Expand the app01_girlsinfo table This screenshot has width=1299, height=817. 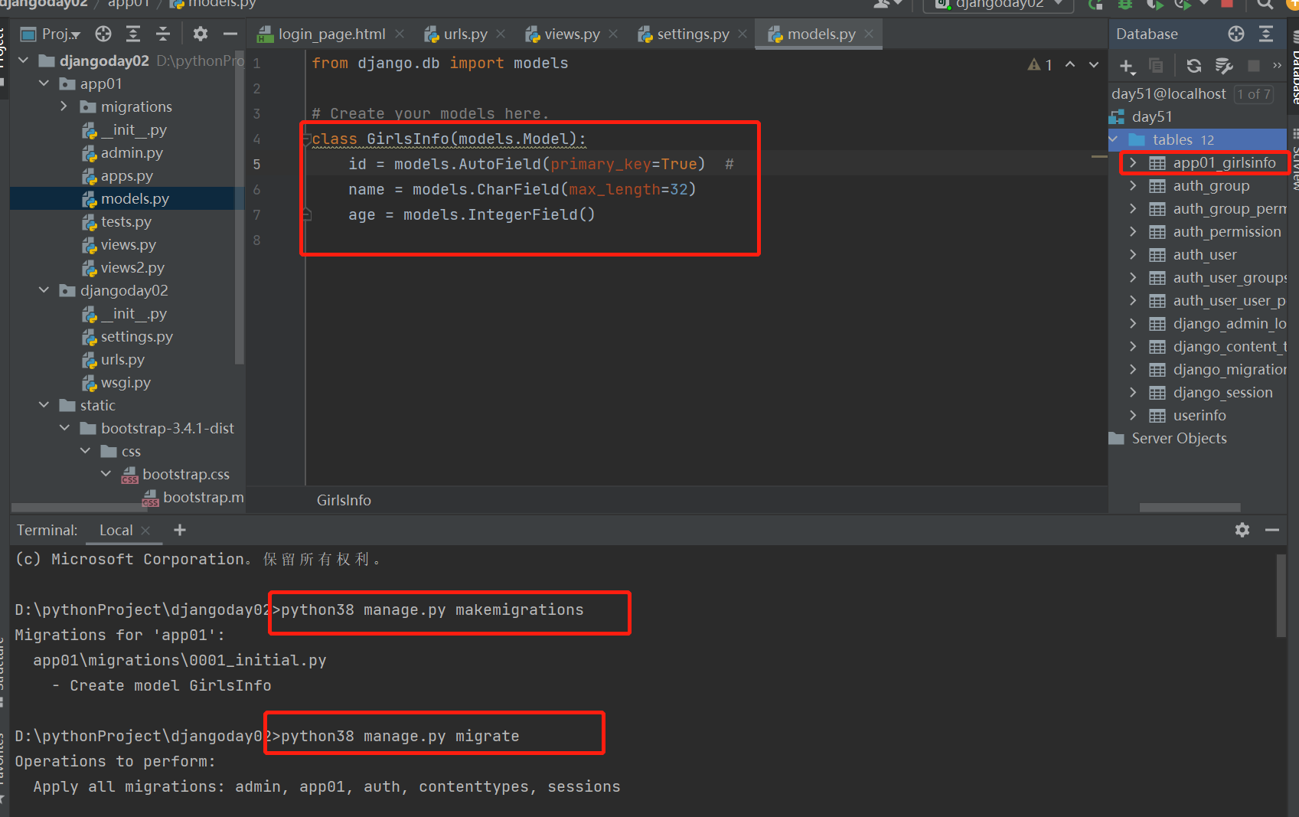1133,162
